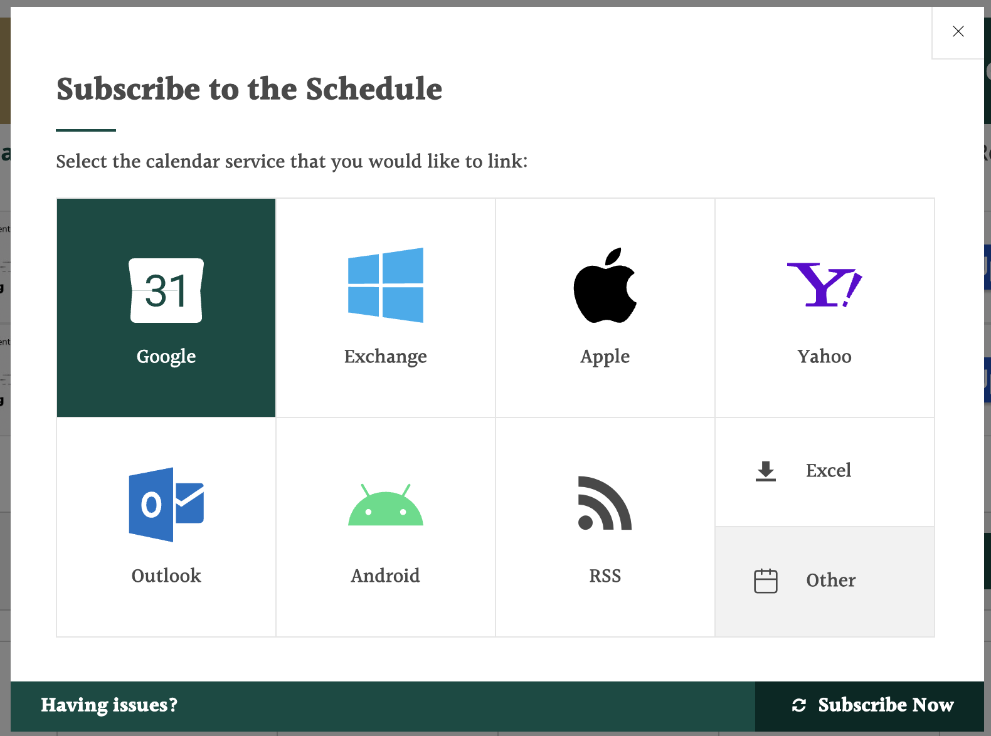The height and width of the screenshot is (736, 991).
Task: Click the Android label text
Action: [386, 576]
